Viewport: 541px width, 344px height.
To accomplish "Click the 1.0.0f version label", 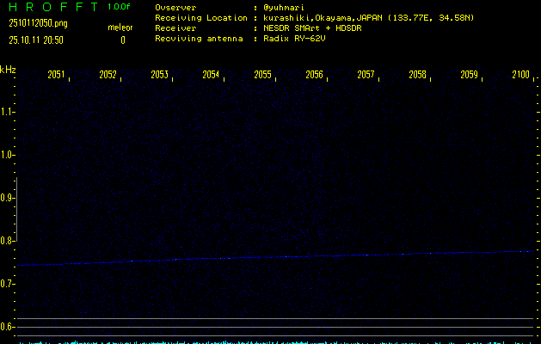I will [120, 7].
